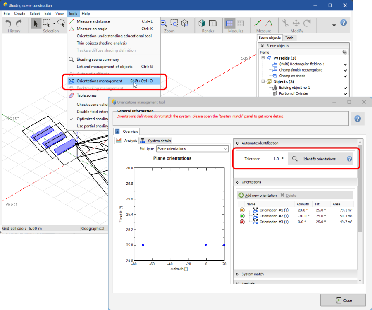
Task: Switch to the System details tab
Action: point(156,141)
